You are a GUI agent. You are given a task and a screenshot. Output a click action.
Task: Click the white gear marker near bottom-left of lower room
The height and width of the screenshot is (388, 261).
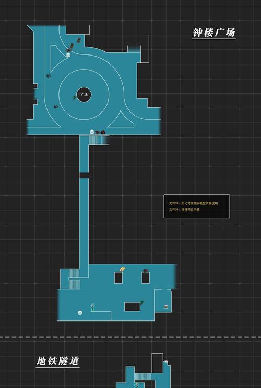[80, 313]
